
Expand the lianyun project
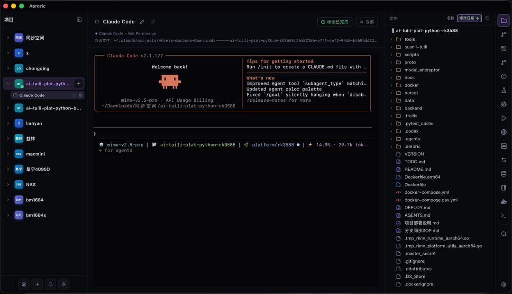pos(8,123)
